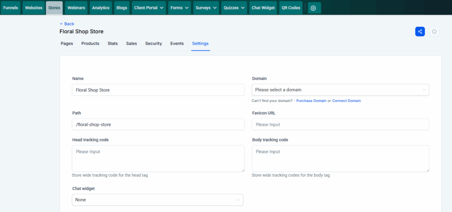Go back using the Back link
Image resolution: width=452 pixels, height=212 pixels.
(x=67, y=24)
